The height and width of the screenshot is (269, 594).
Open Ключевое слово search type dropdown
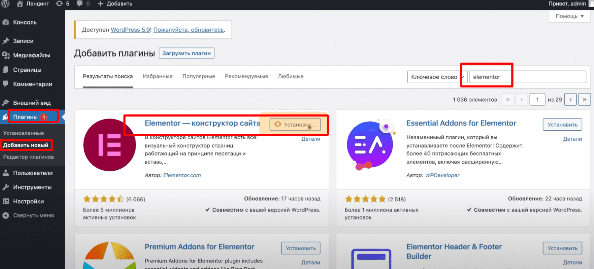coord(437,77)
